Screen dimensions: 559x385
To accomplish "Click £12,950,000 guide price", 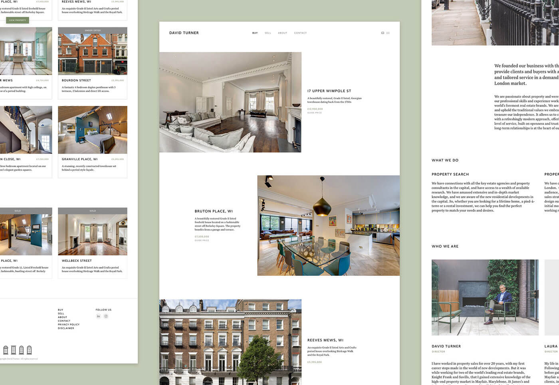I will tap(315, 109).
